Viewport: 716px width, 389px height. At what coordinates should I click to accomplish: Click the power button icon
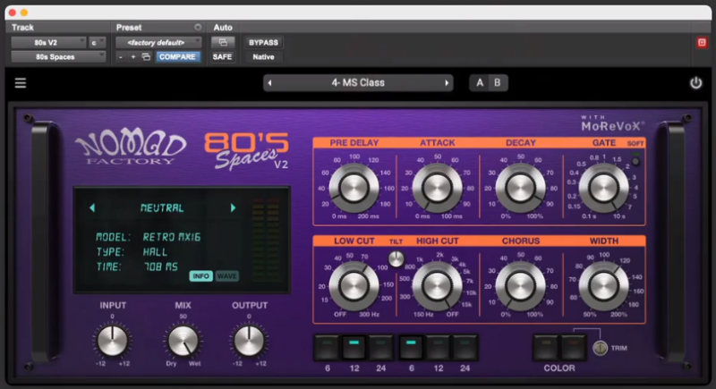(x=696, y=83)
